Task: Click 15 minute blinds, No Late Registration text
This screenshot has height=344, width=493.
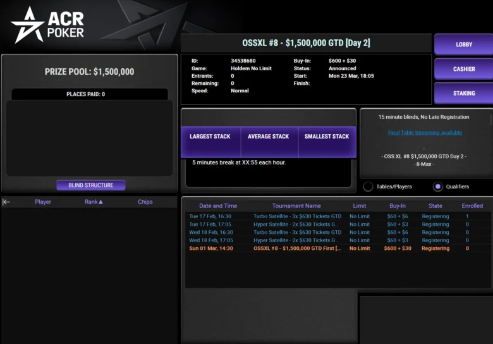Action: click(x=423, y=117)
